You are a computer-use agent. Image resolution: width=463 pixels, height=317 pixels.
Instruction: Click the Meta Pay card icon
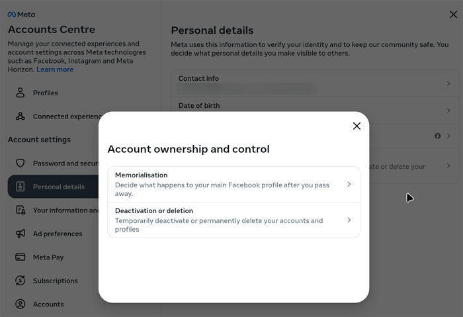tap(21, 257)
